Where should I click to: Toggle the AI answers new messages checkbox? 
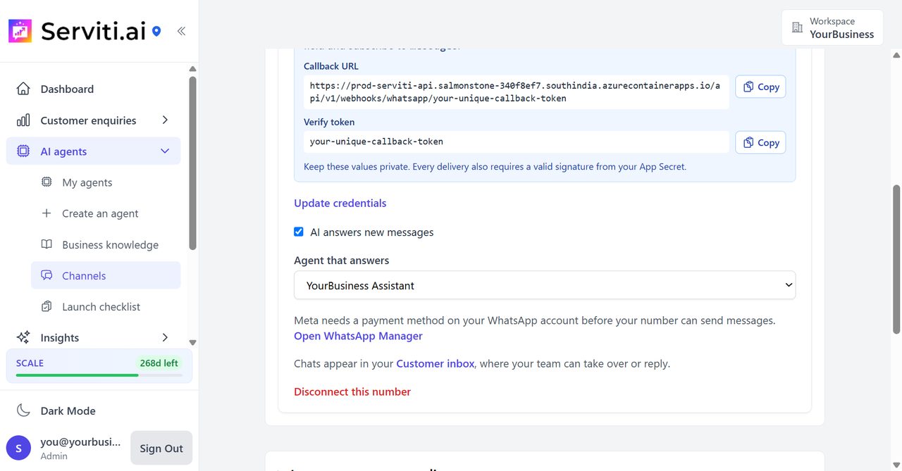pyautogui.click(x=299, y=232)
